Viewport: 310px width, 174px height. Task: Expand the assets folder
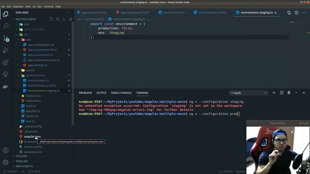(x=30, y=70)
